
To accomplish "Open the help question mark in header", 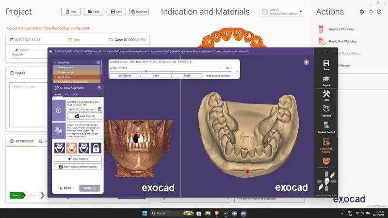I will (x=379, y=12).
